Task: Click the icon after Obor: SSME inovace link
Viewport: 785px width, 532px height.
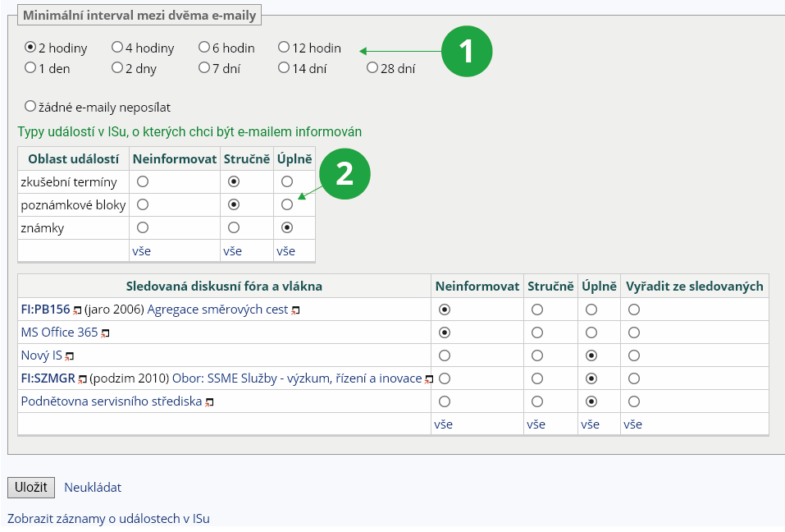Action: (x=429, y=379)
